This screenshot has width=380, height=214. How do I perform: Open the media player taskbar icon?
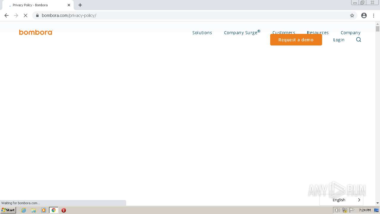coord(44,210)
